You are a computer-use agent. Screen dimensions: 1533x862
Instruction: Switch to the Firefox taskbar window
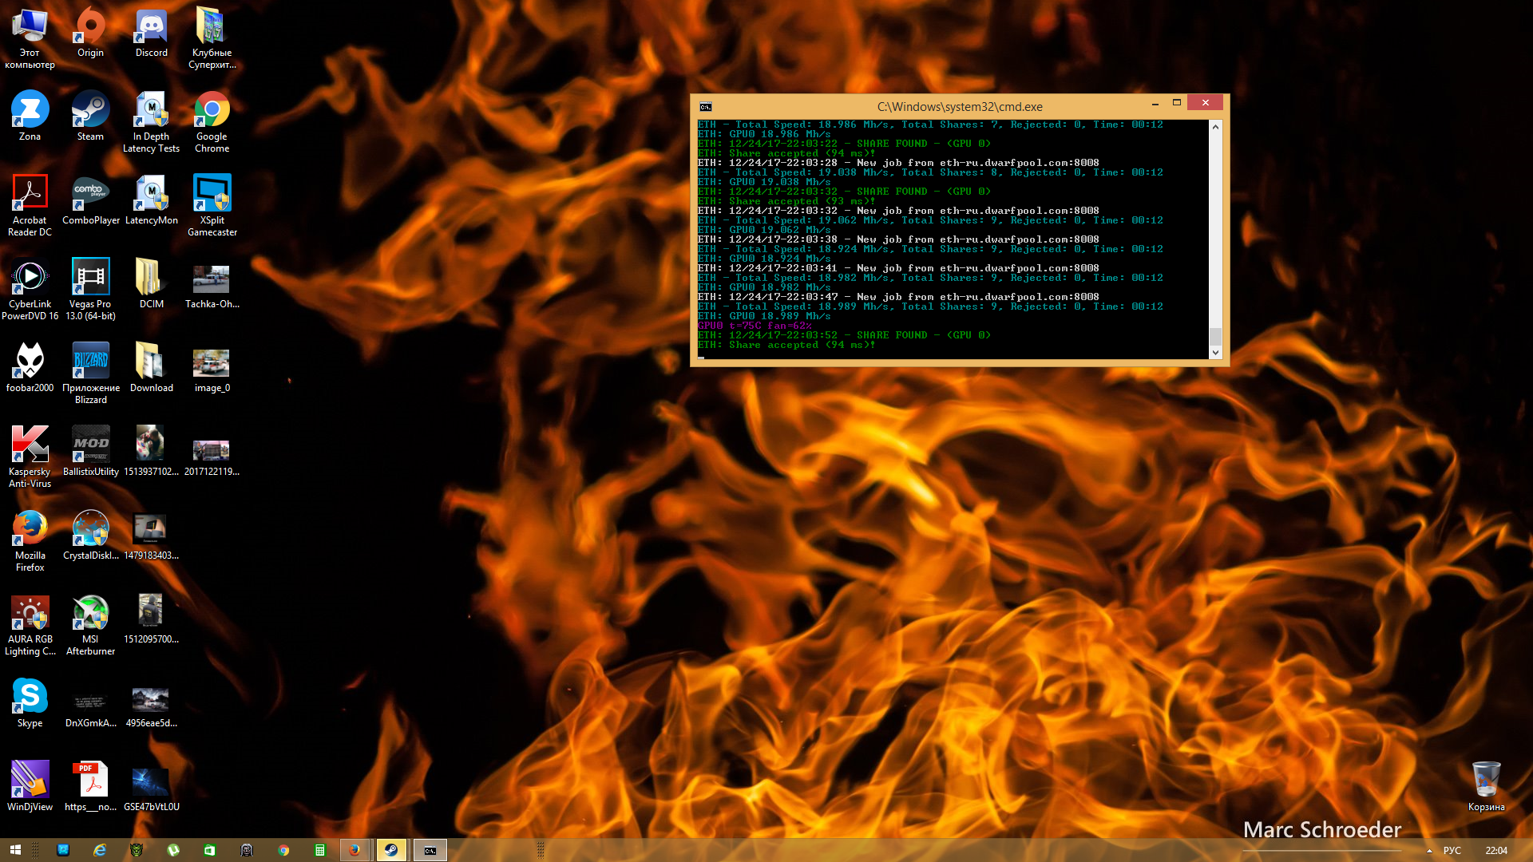354,850
